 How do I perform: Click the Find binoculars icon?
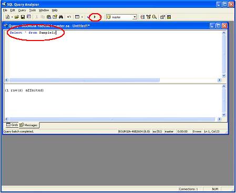point(61,17)
